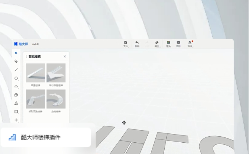
Task: Open the 插件 plugins menu
Action: 190,44
